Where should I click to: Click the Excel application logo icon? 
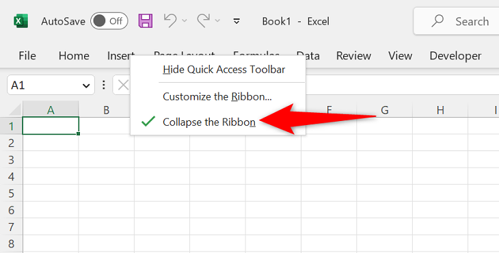coord(21,21)
